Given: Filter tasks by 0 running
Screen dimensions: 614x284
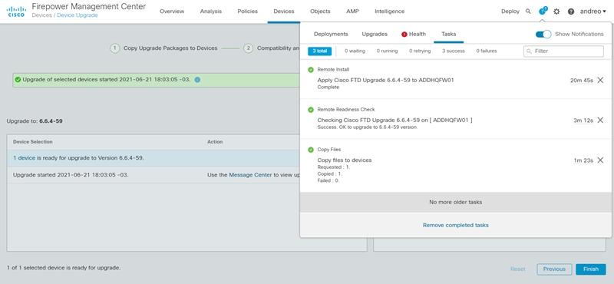Looking at the screenshot, I should [x=388, y=51].
